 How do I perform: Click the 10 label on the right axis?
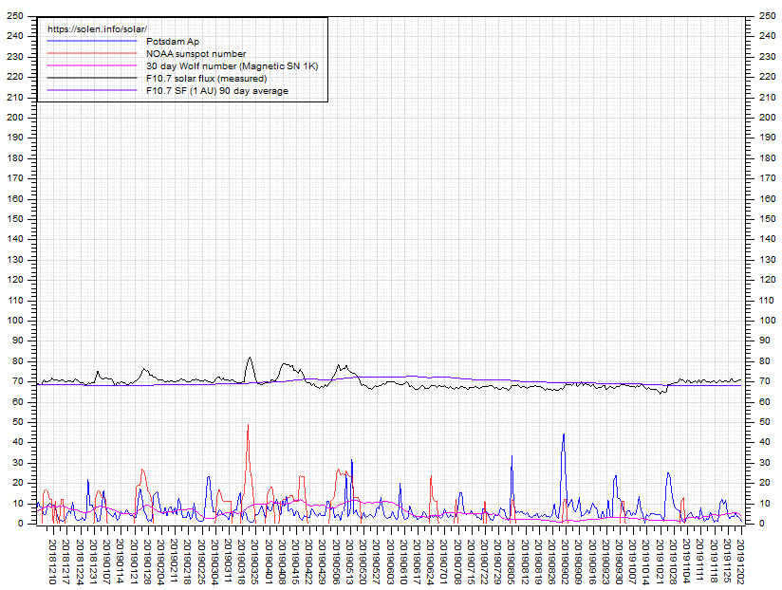[x=765, y=504]
